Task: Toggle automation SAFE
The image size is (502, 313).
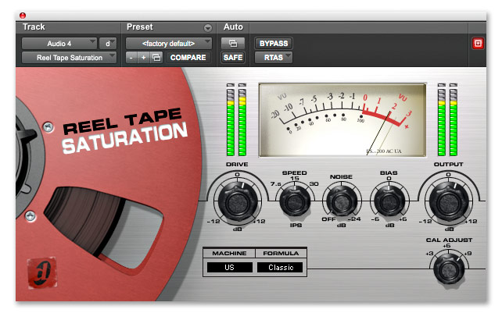Action: tap(233, 58)
